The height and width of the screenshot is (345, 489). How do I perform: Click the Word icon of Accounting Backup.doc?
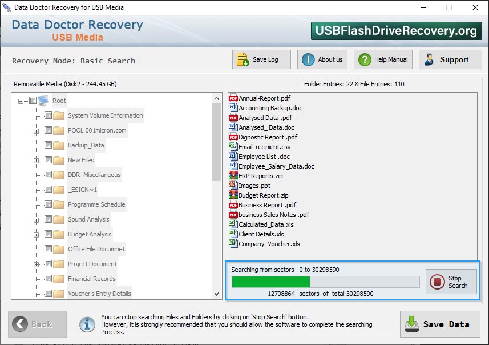pos(233,108)
